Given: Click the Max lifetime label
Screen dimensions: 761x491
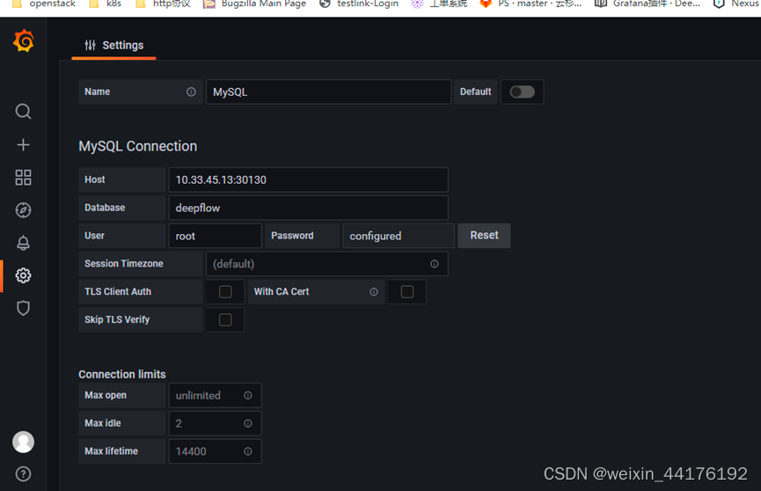Looking at the screenshot, I should (x=111, y=451).
